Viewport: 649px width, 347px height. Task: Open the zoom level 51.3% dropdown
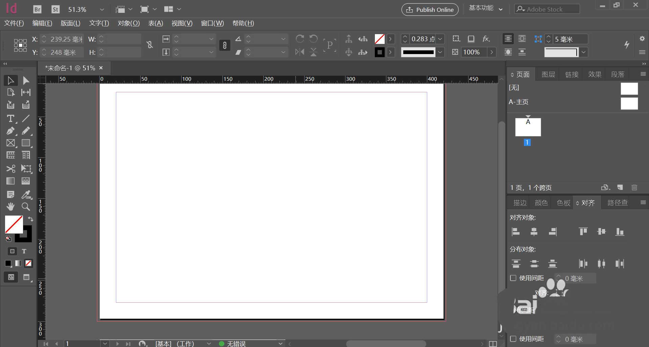[x=102, y=9]
